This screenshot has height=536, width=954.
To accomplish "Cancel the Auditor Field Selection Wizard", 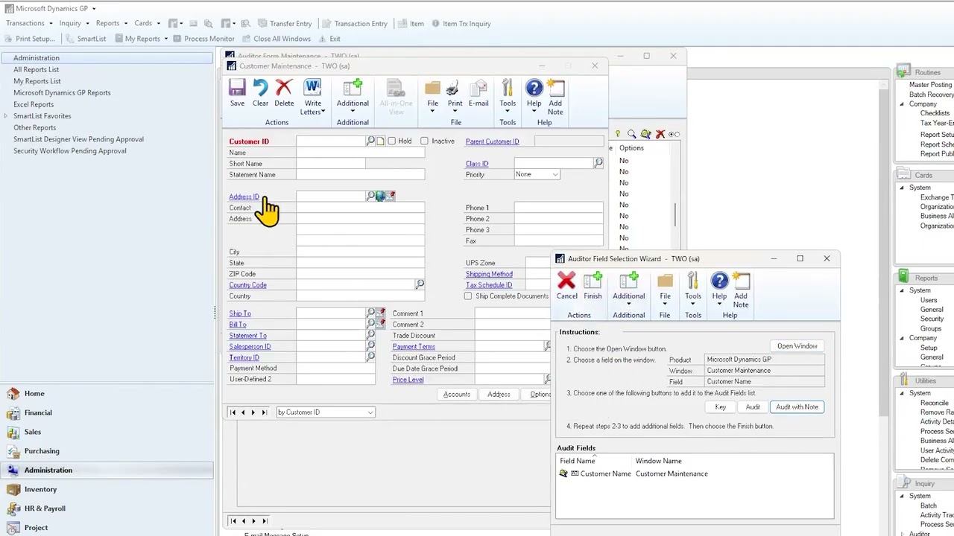I will coord(566,286).
